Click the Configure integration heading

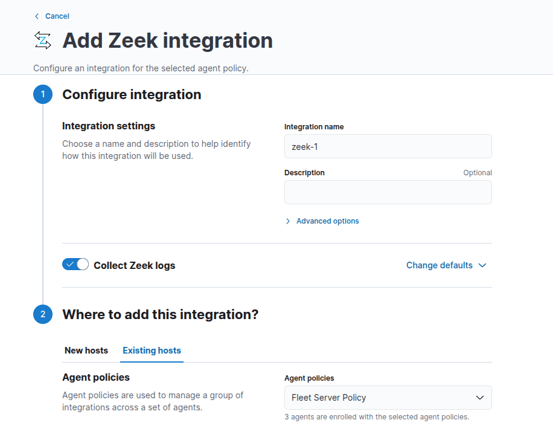(x=132, y=95)
